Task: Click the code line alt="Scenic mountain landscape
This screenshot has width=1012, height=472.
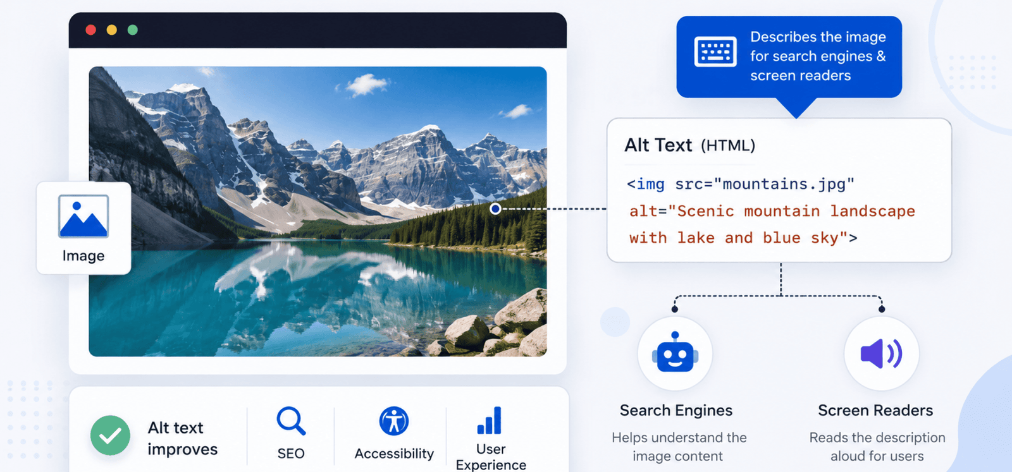Action: 772,211
